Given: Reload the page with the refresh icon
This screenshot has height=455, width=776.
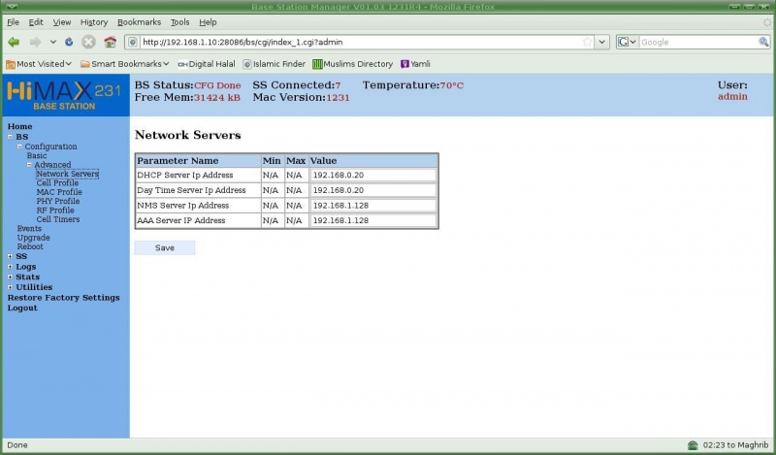Looking at the screenshot, I should tap(69, 42).
